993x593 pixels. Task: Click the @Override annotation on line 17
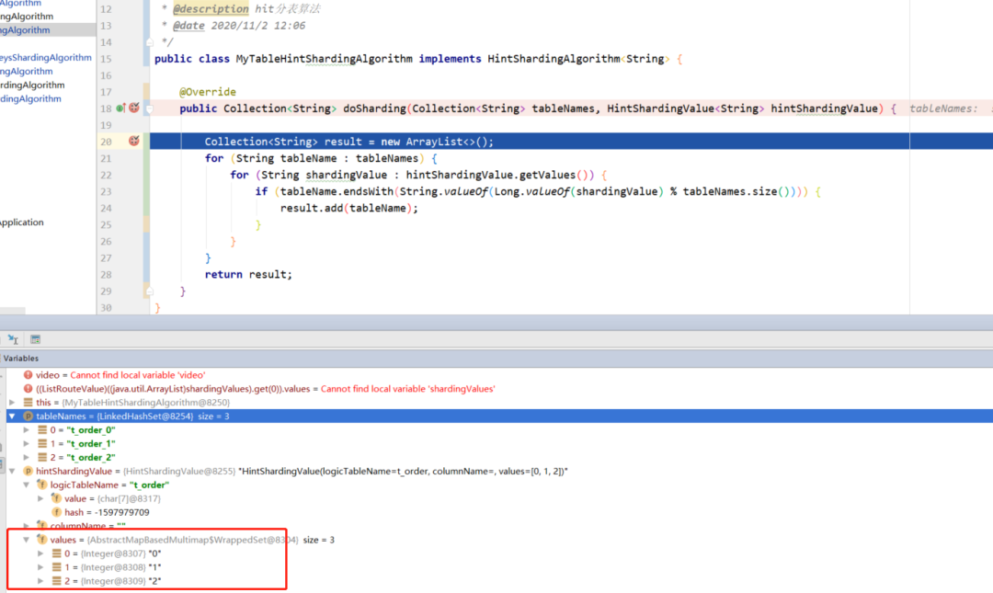click(207, 92)
